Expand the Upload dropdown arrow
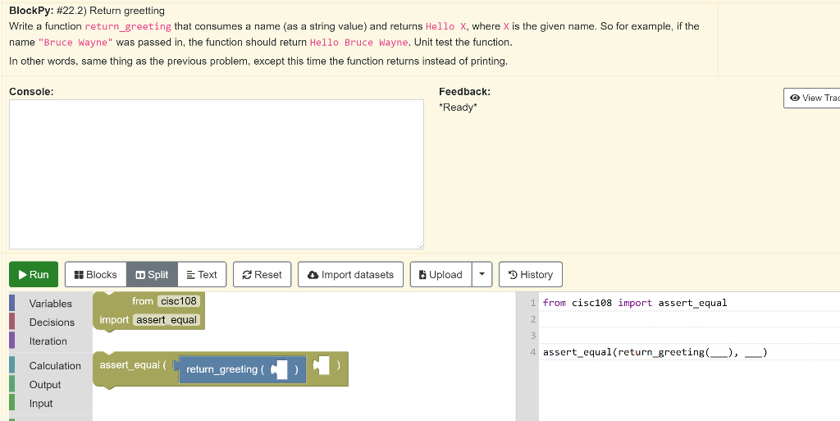 tap(482, 275)
